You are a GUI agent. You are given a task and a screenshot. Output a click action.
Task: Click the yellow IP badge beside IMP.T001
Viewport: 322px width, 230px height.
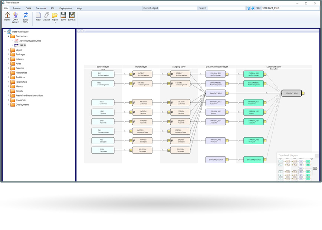coord(131,131)
